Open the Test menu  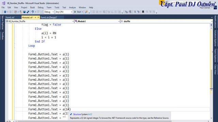(64, 7)
